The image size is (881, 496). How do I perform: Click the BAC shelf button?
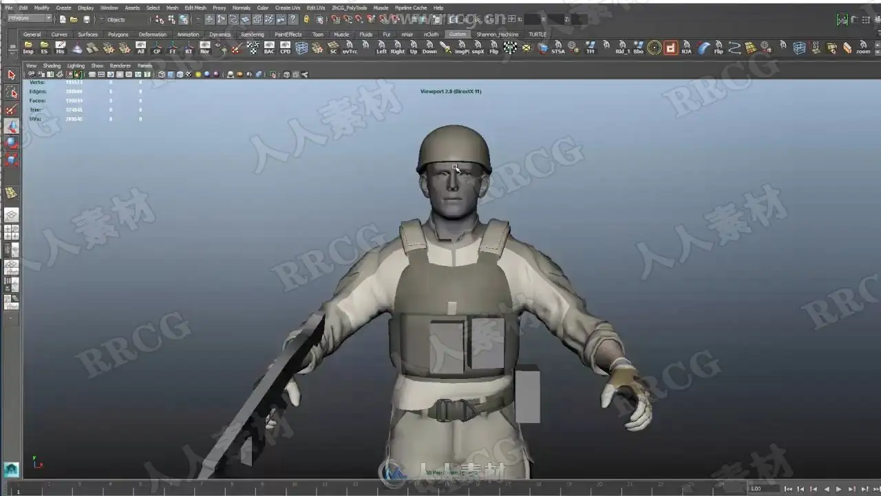(269, 48)
